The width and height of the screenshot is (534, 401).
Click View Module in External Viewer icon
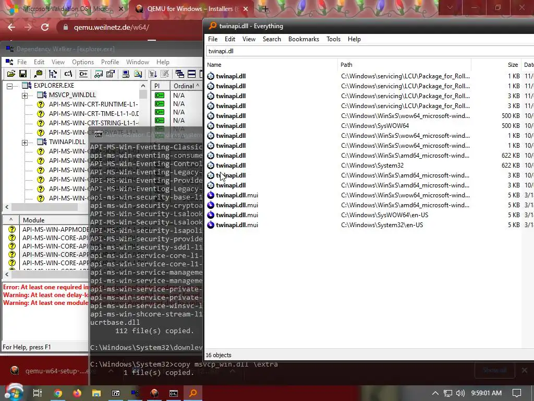pyautogui.click(x=99, y=74)
